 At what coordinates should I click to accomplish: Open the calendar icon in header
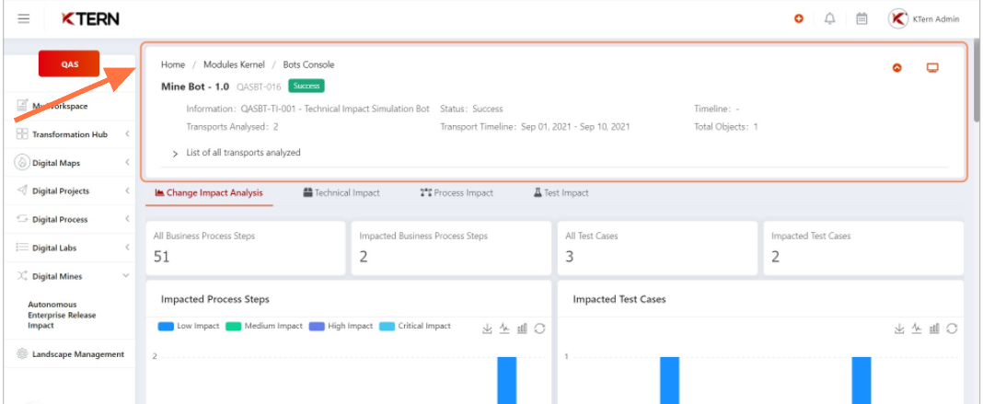tap(862, 18)
